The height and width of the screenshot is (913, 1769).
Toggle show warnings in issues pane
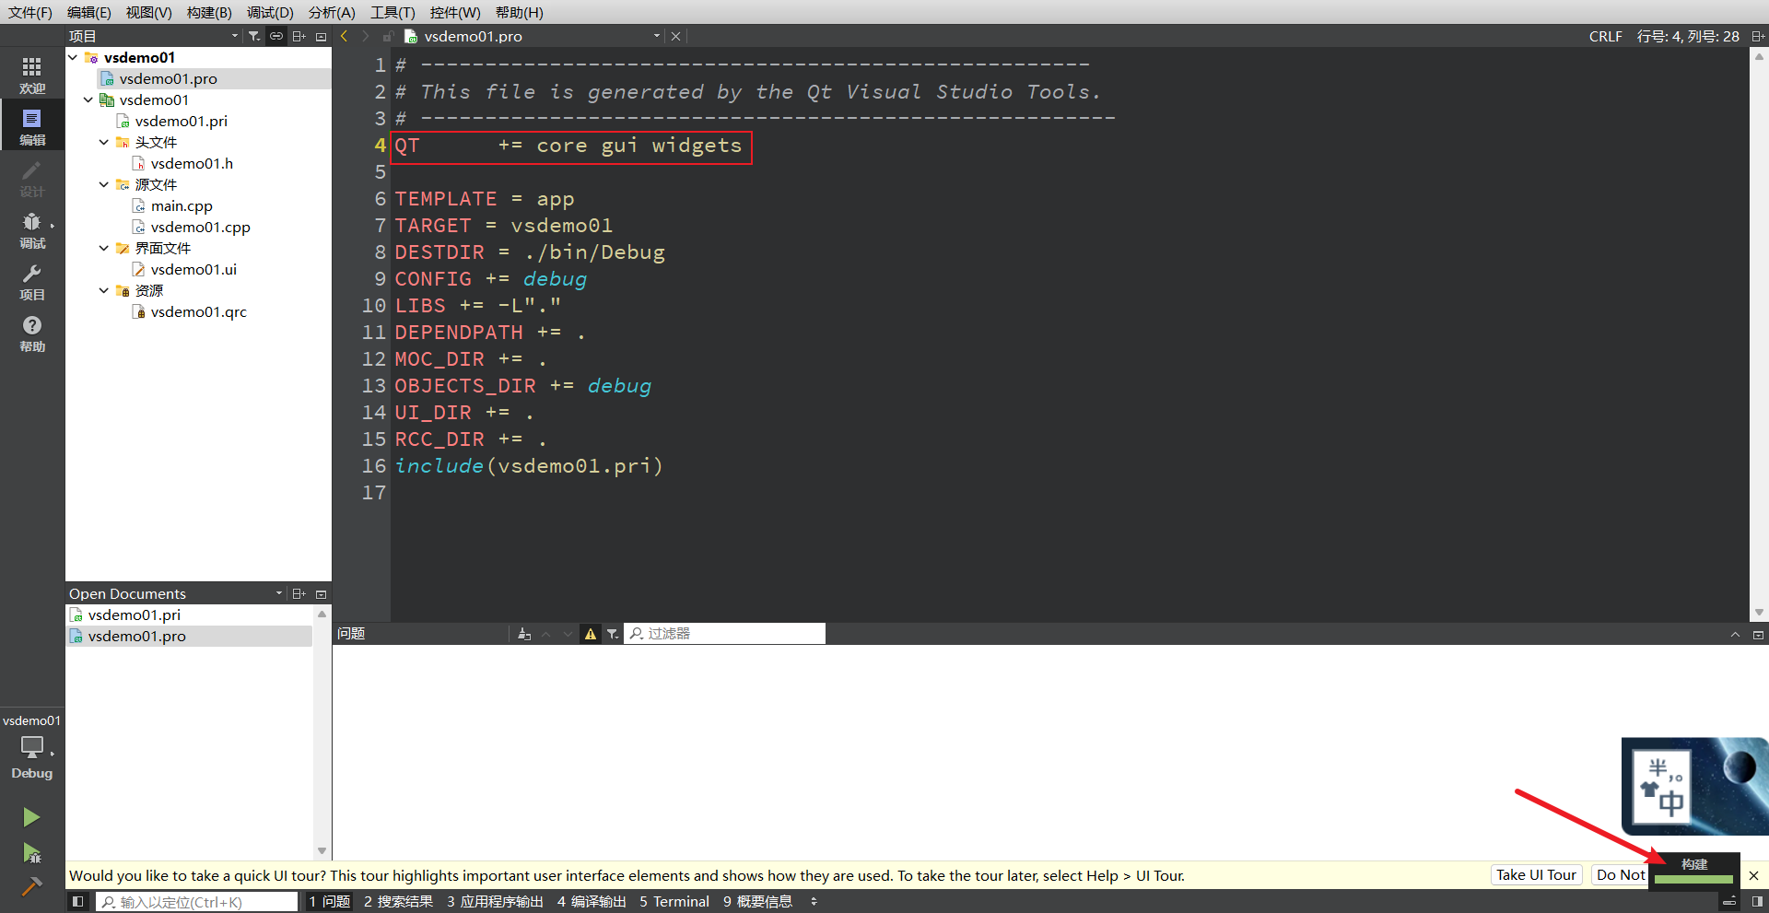pyautogui.click(x=591, y=634)
